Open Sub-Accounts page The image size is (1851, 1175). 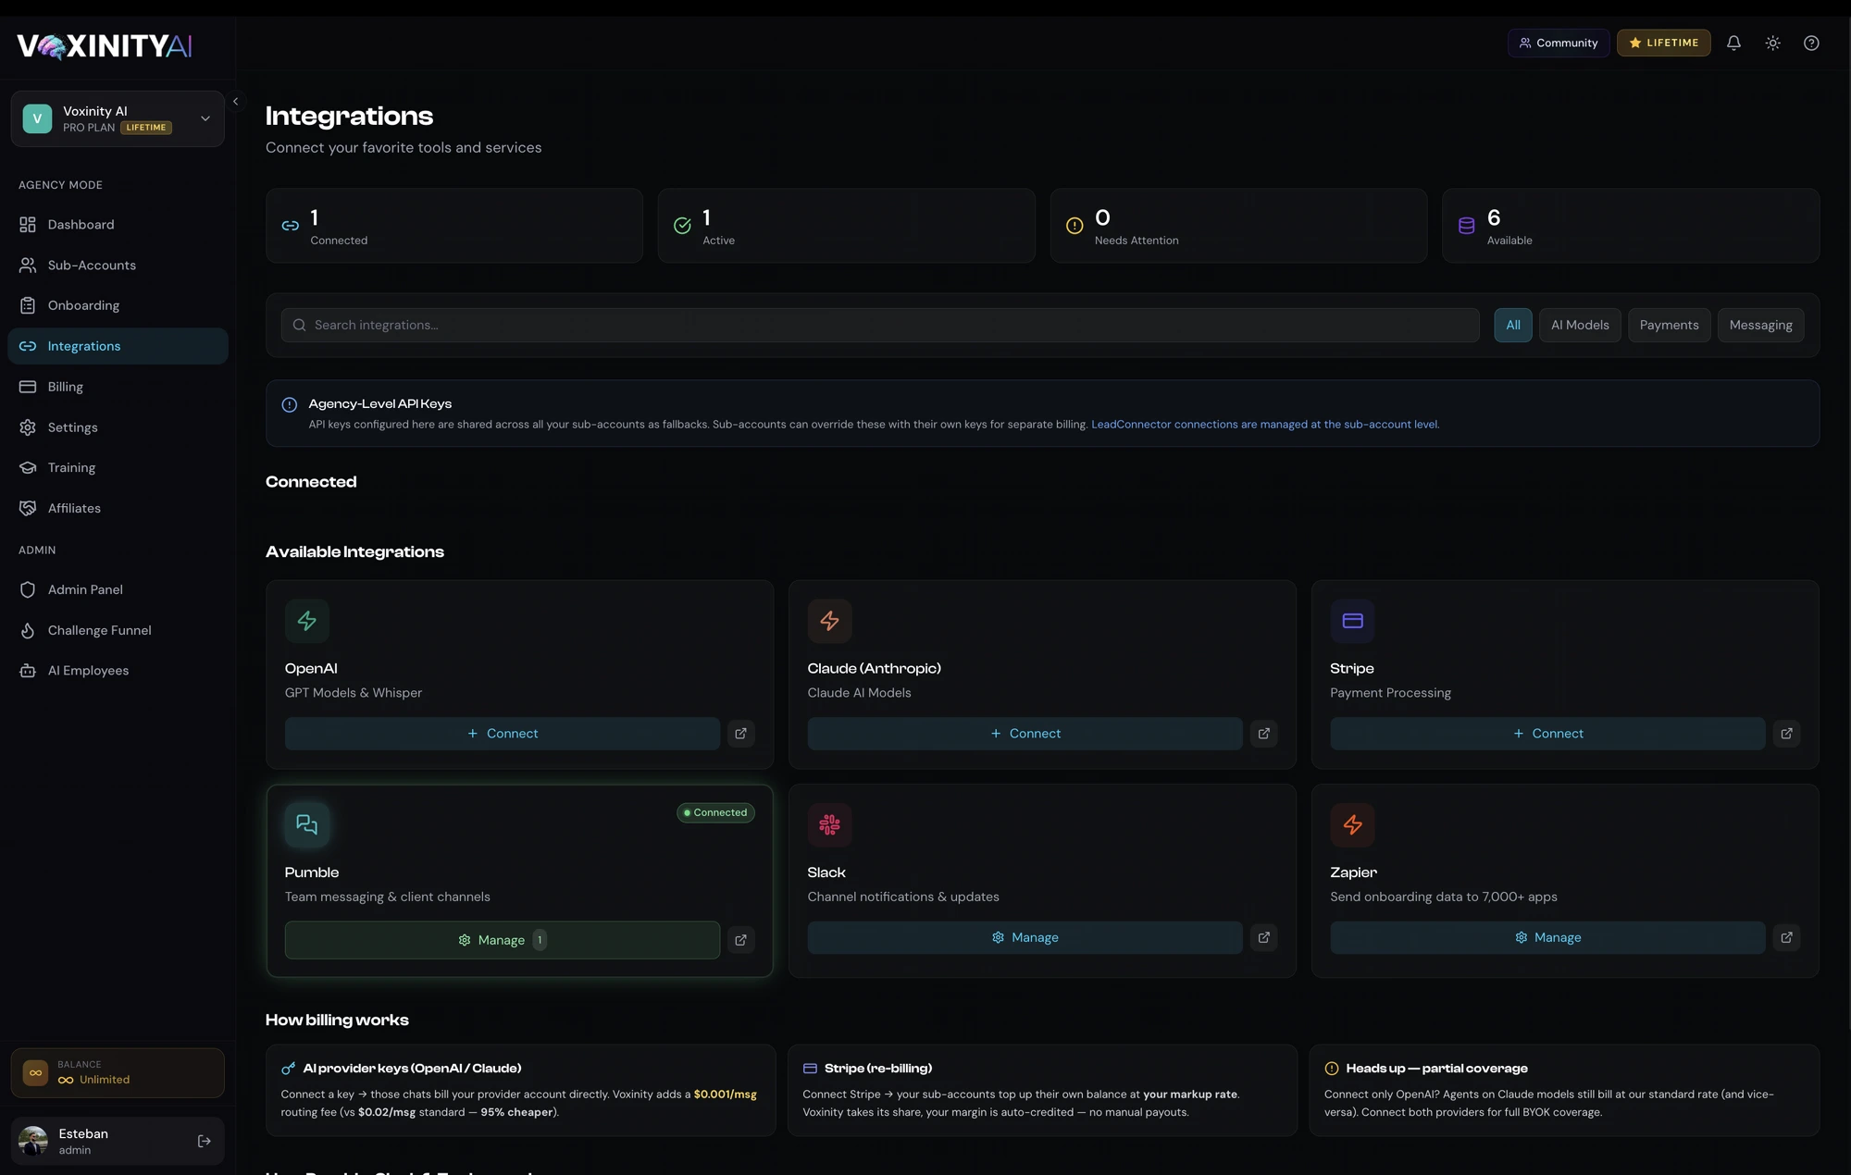click(118, 266)
